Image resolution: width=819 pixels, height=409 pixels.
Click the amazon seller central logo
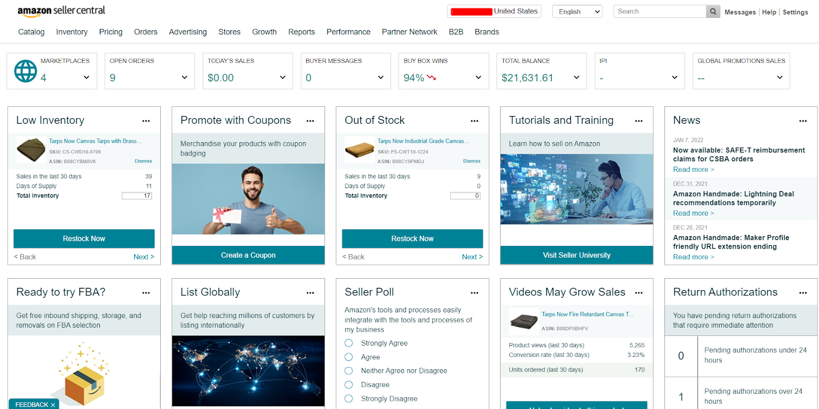coord(61,11)
